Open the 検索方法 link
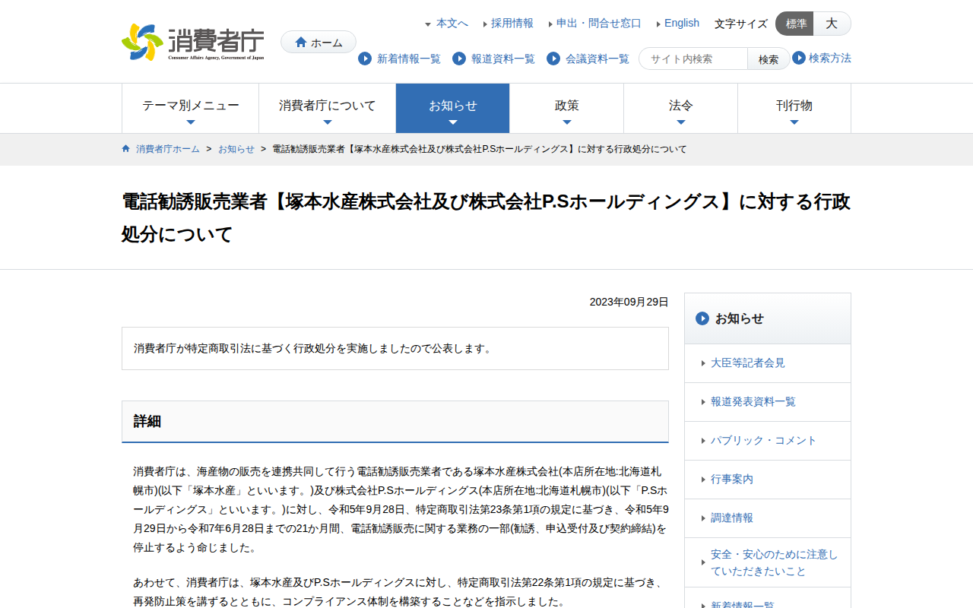 [x=830, y=58]
